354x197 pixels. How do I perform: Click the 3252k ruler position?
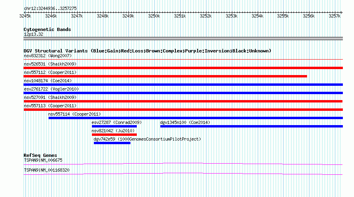click(206, 16)
